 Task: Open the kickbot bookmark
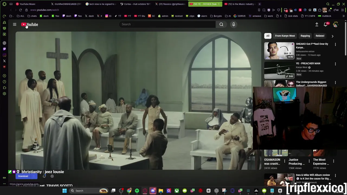(x=177, y=16)
